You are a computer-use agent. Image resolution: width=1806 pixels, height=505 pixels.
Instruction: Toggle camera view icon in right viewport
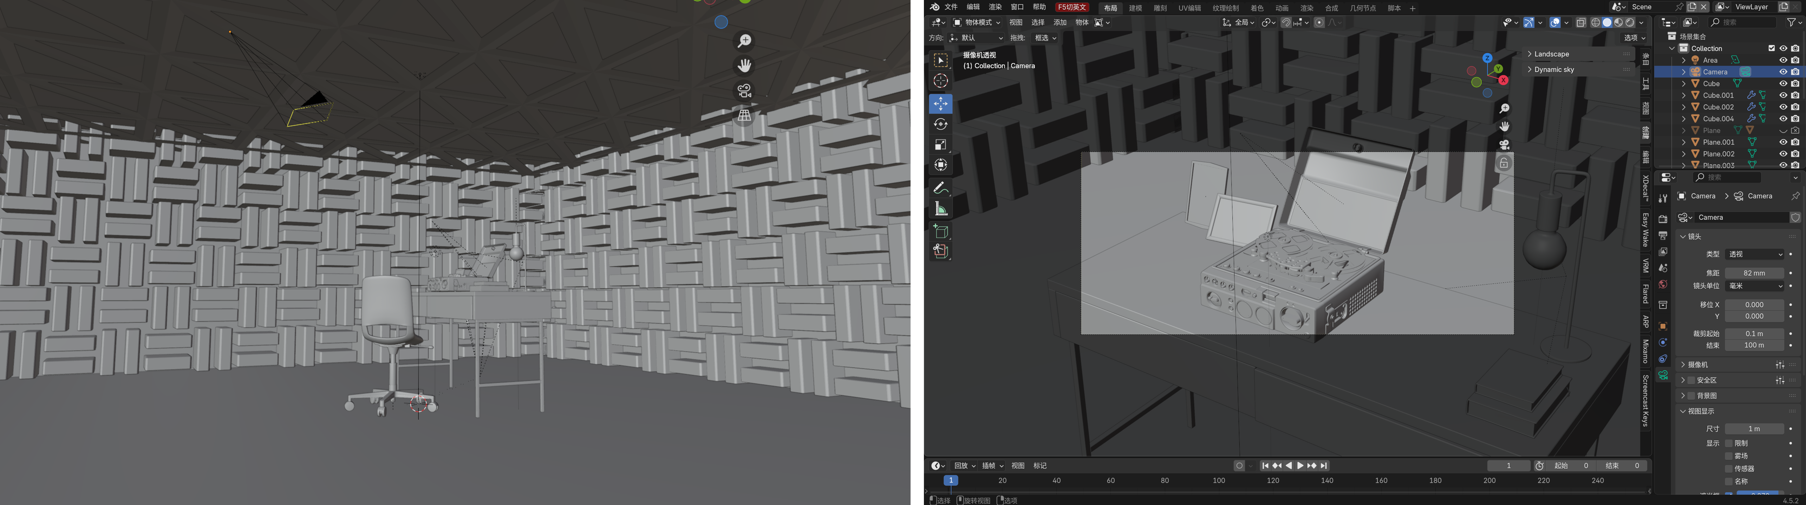click(x=1504, y=145)
